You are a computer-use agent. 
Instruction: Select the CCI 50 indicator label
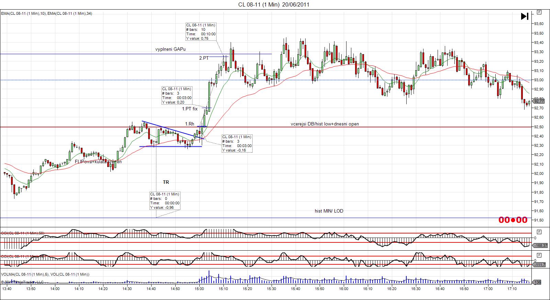(x=23, y=233)
